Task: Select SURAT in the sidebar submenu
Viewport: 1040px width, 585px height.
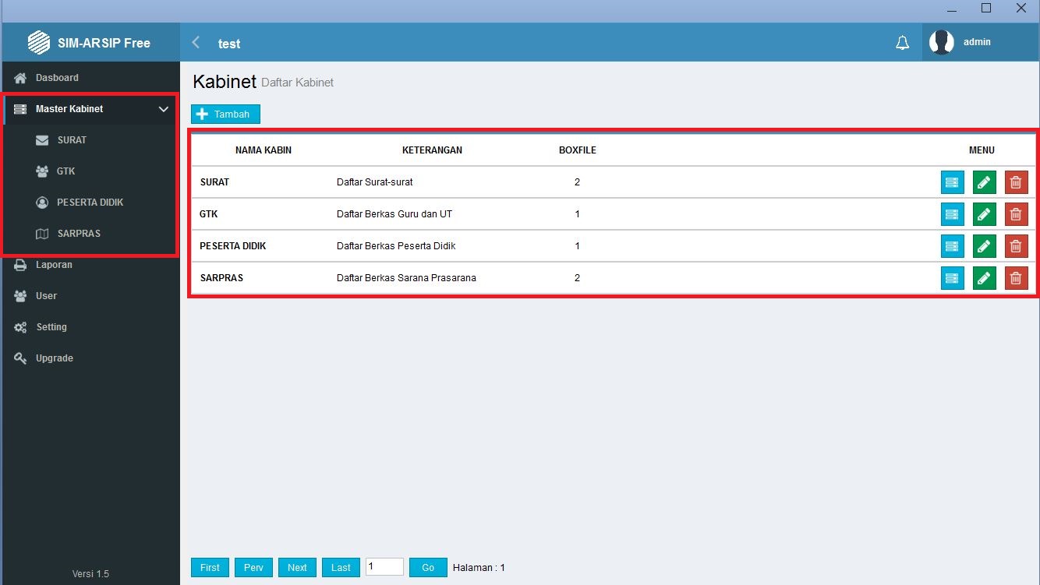Action: [72, 140]
